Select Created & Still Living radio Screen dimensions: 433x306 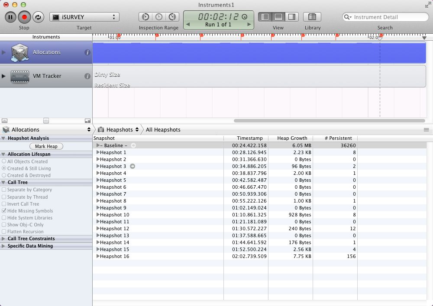4,168
